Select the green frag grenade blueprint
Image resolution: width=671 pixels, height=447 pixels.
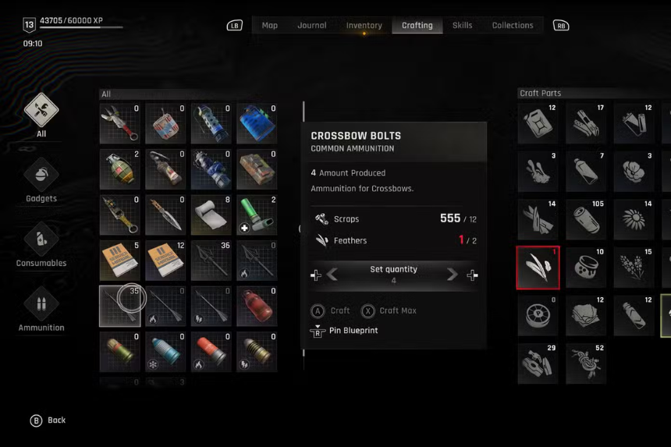pyautogui.click(x=120, y=169)
